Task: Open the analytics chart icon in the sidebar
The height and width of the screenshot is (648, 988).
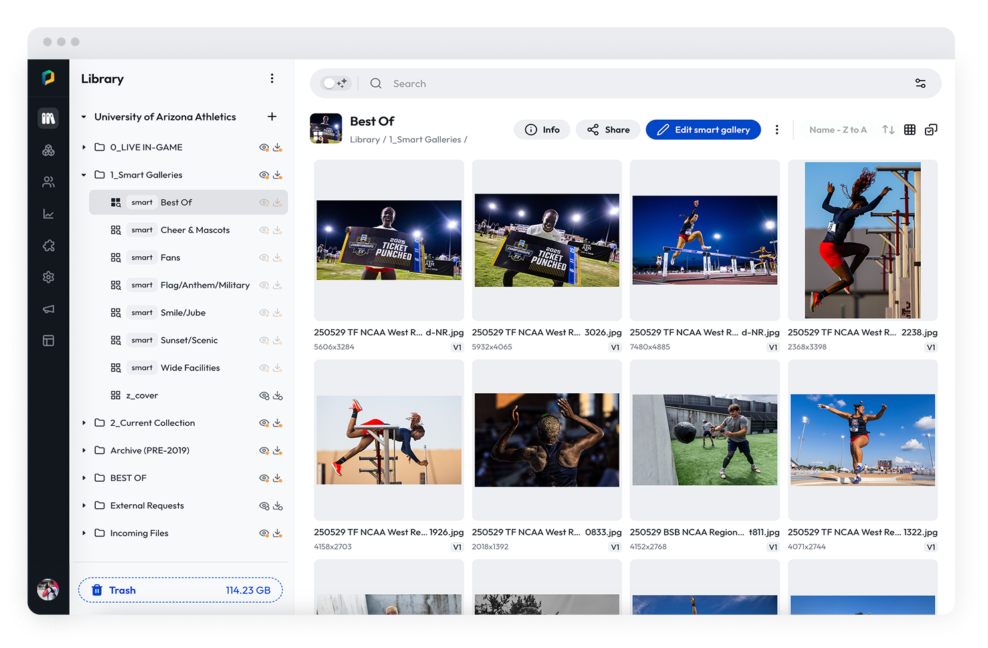Action: click(x=49, y=214)
